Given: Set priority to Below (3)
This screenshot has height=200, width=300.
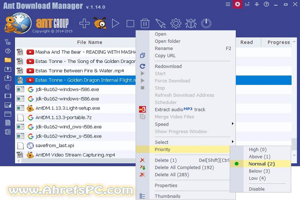Looking at the screenshot, I should 260,171.
